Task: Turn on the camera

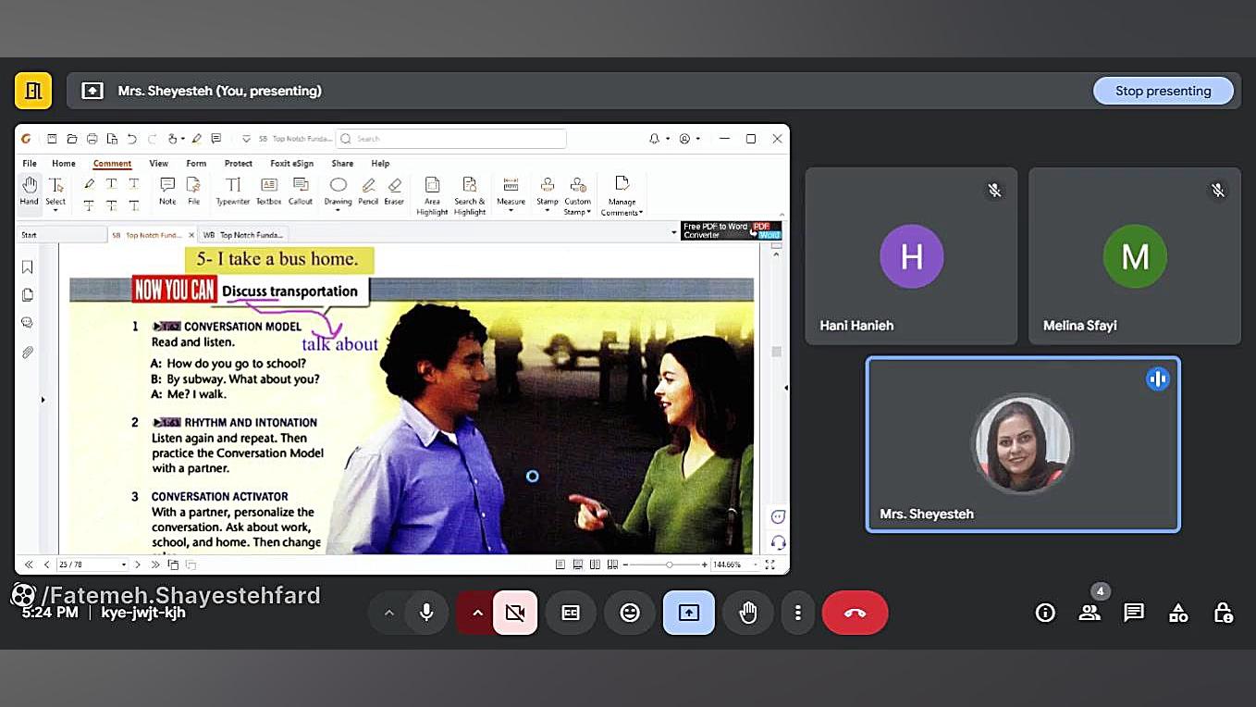Action: pos(515,613)
